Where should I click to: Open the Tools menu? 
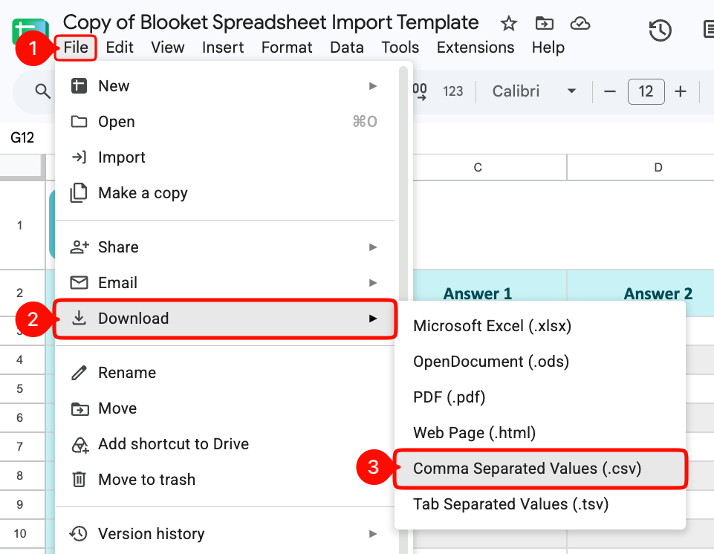(400, 48)
